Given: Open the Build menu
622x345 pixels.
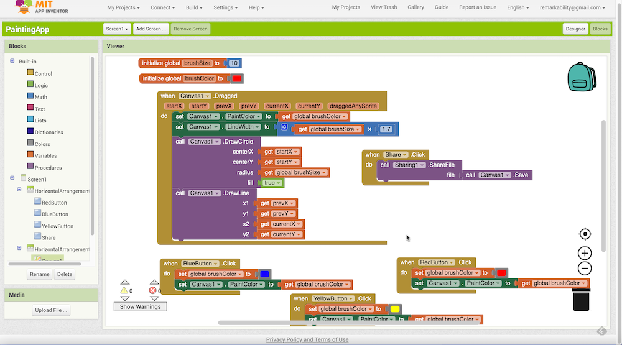Looking at the screenshot, I should [197, 7].
